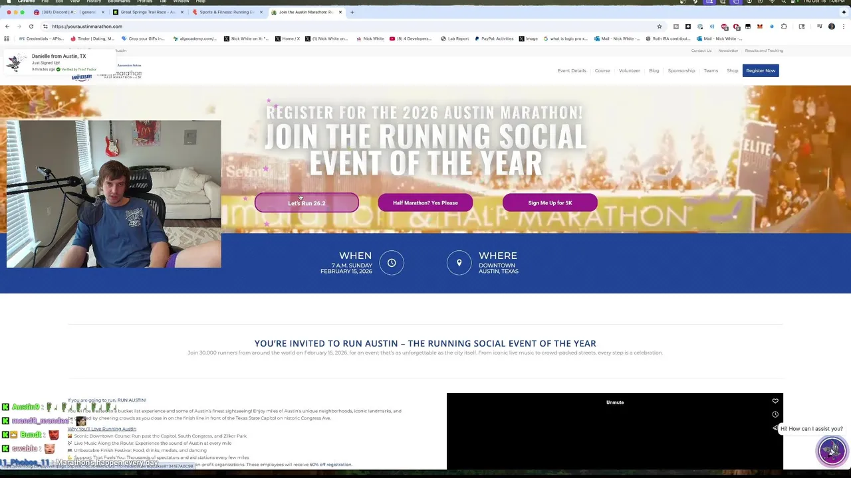Click the MetaMask fox extension icon
The image size is (851, 478).
(x=759, y=27)
